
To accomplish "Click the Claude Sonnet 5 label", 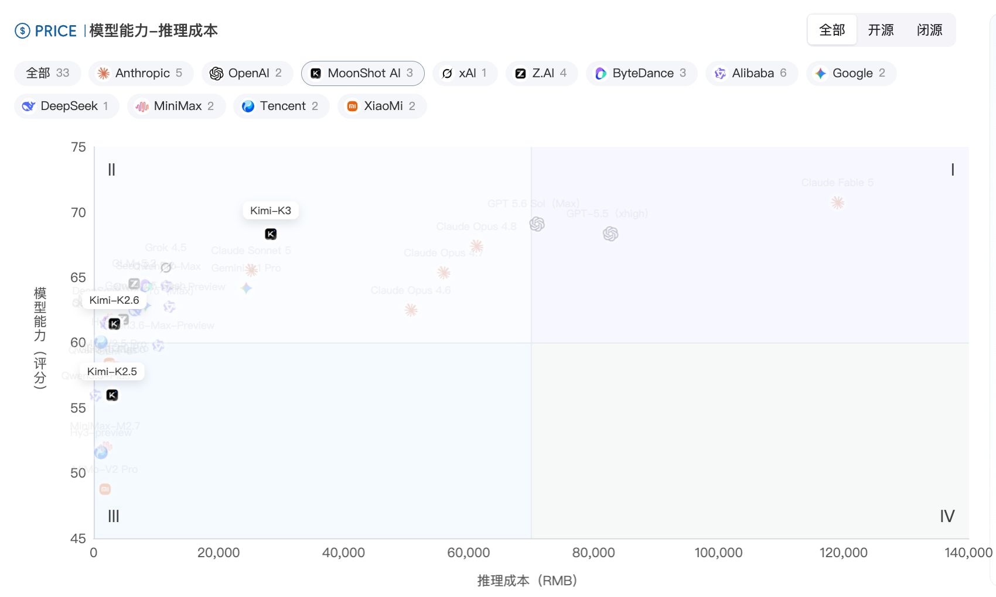I will coord(251,251).
